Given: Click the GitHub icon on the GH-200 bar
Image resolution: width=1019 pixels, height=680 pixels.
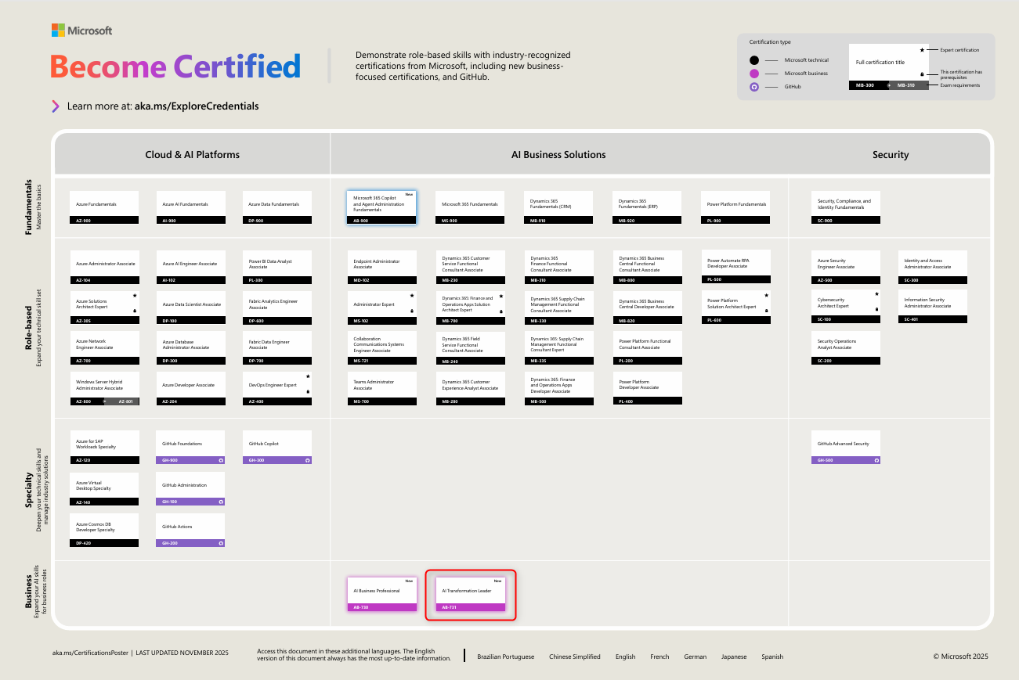Looking at the screenshot, I should point(221,543).
